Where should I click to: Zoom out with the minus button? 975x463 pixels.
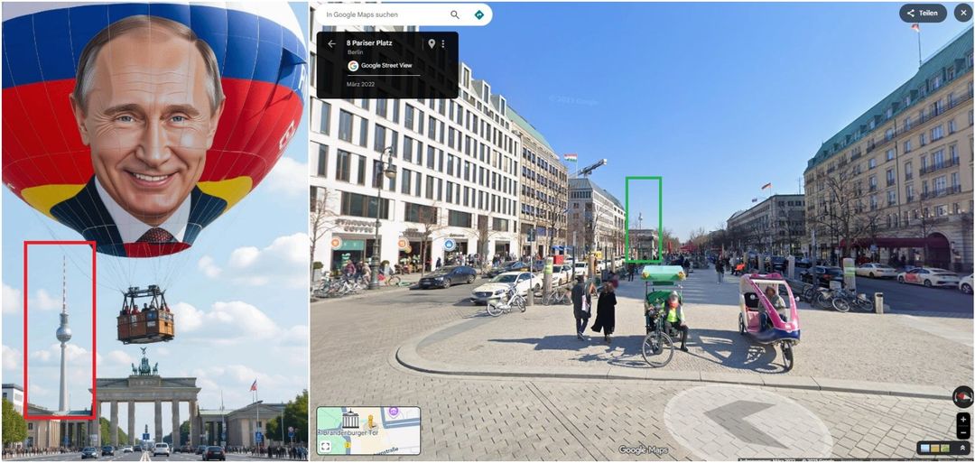point(963,431)
